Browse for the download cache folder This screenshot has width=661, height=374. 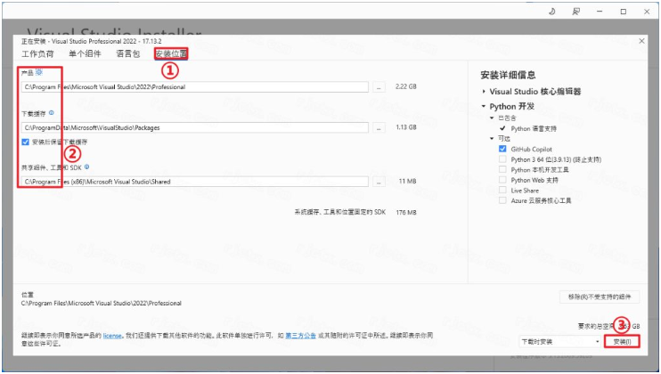pos(379,128)
